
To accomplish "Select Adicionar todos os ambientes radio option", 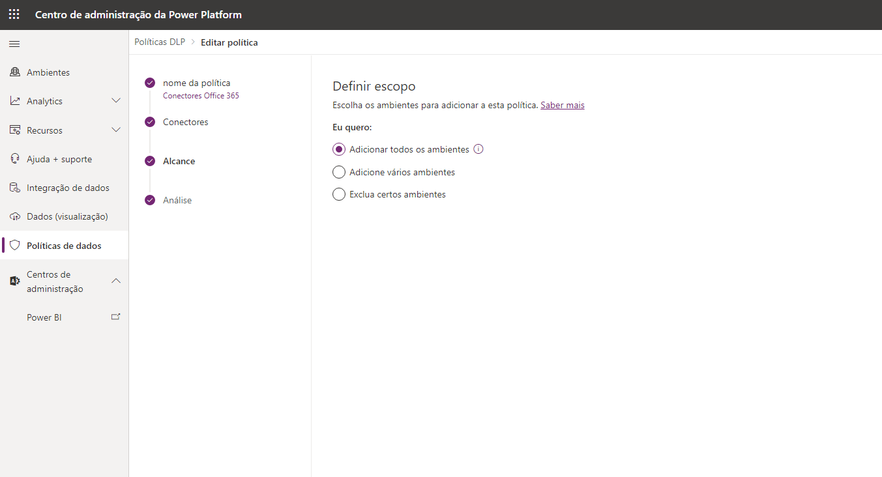I will coord(339,149).
